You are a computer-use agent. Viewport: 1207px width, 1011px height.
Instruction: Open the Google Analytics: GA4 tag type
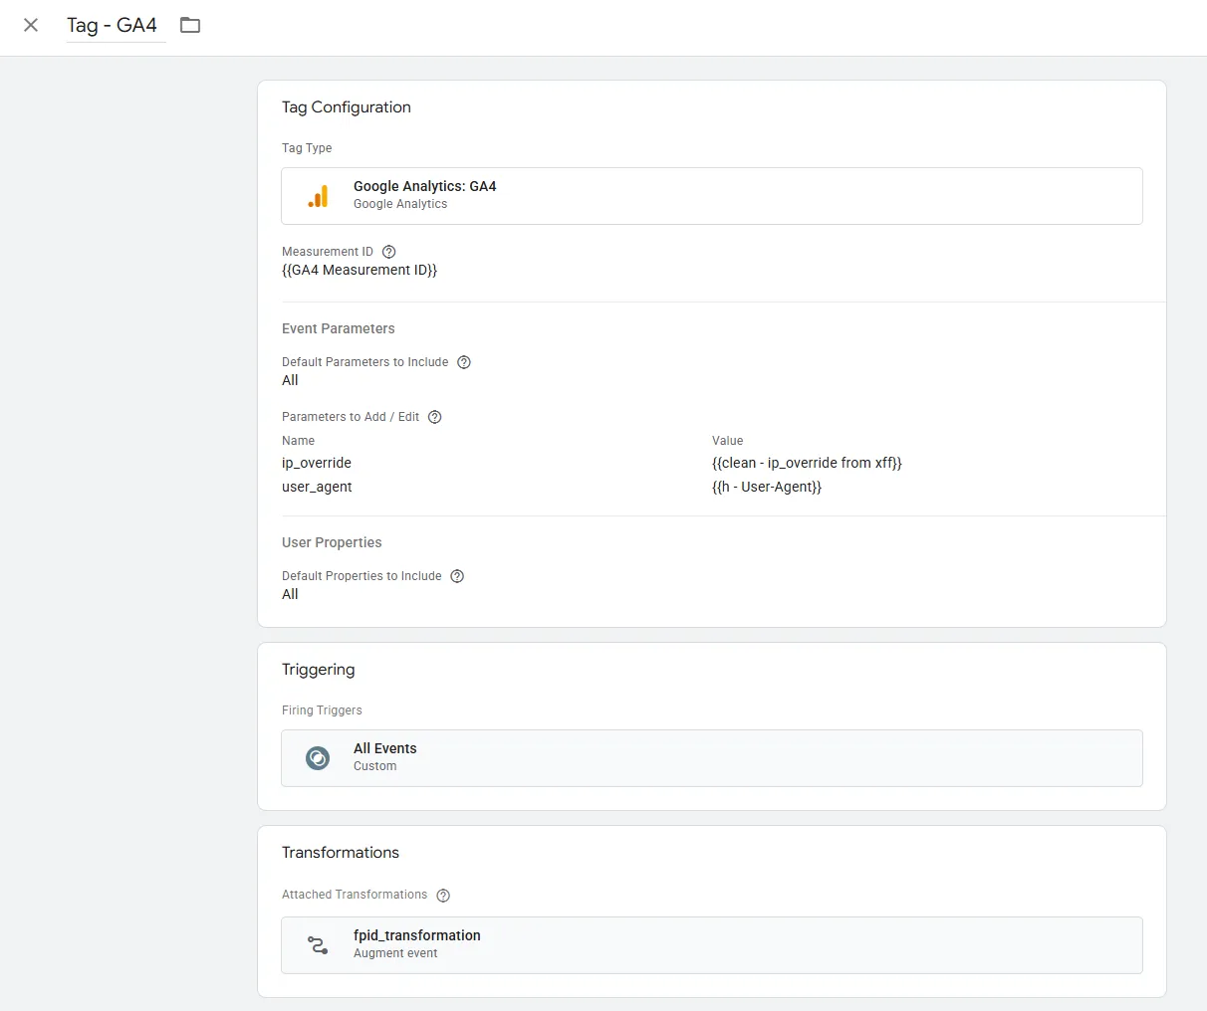[x=712, y=196]
